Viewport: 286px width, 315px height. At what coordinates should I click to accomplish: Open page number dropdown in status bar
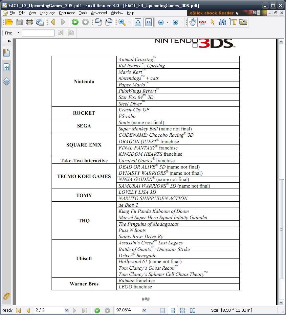[67, 310]
